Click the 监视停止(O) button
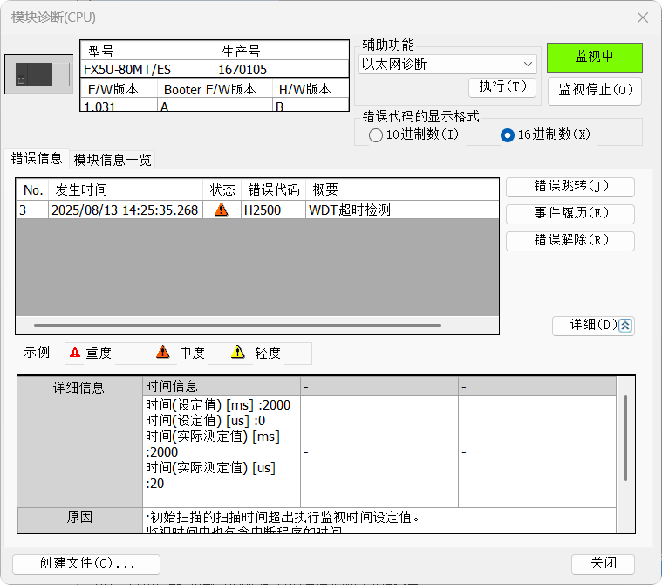The width and height of the screenshot is (662, 585). point(594,90)
